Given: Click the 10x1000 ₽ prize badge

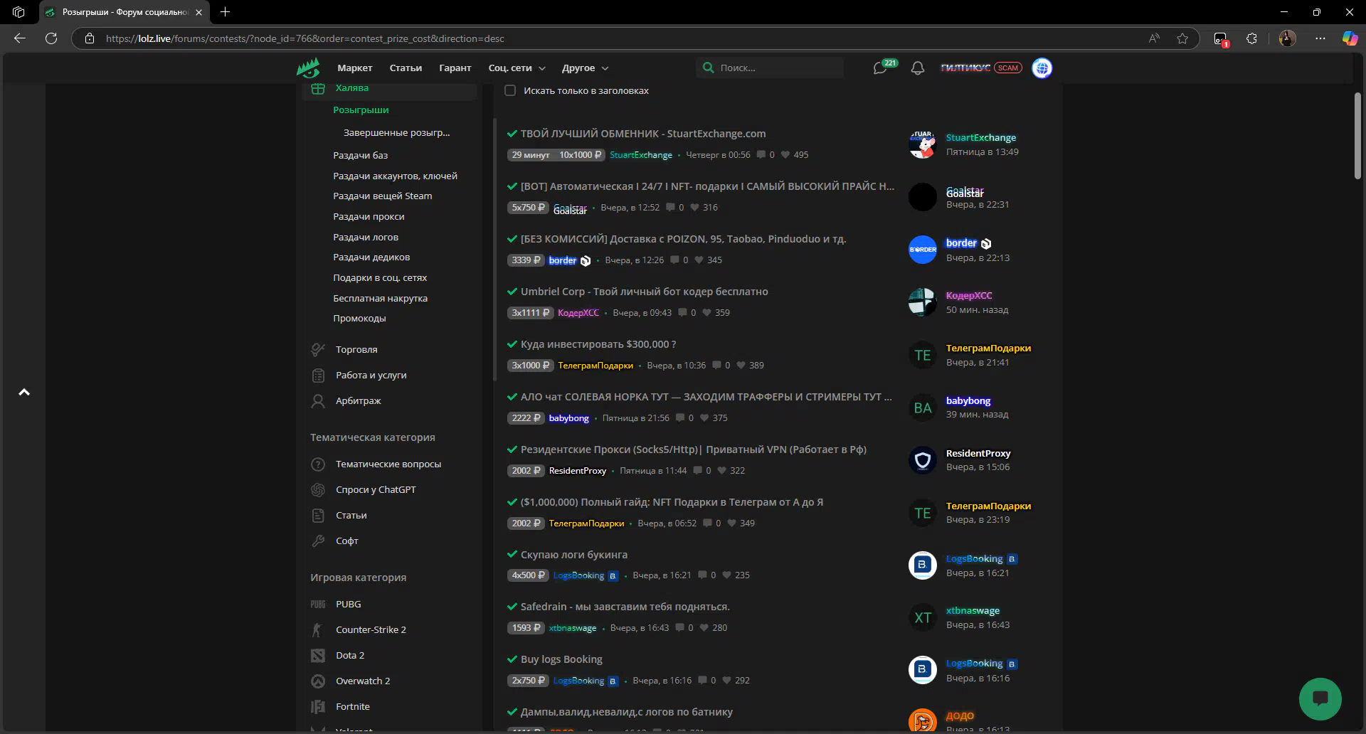Looking at the screenshot, I should click(580, 155).
